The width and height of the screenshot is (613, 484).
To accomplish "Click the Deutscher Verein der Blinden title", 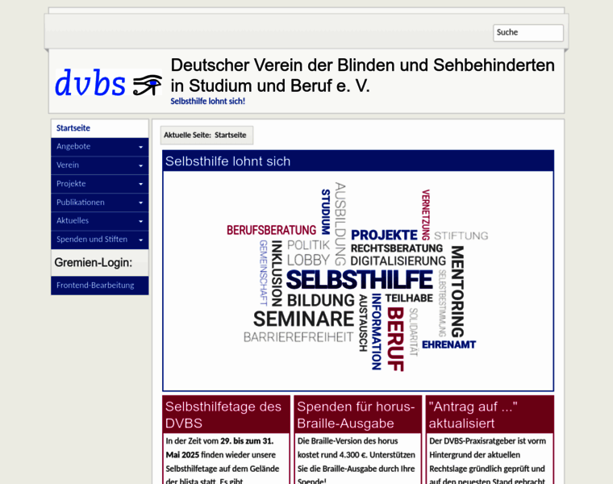I will [362, 76].
